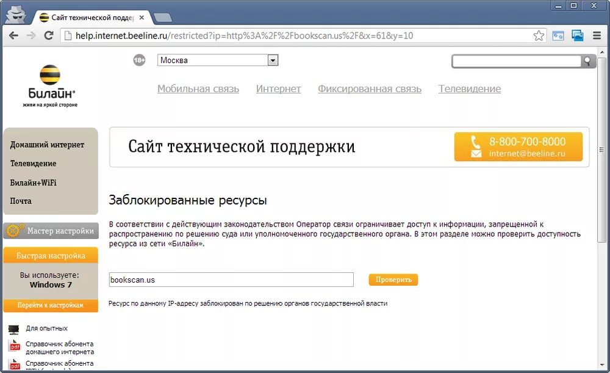This screenshot has width=610, height=373.
Task: Click the site search field
Action: coord(517,61)
